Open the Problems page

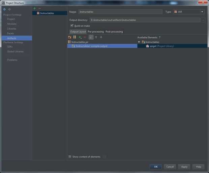[12, 60]
